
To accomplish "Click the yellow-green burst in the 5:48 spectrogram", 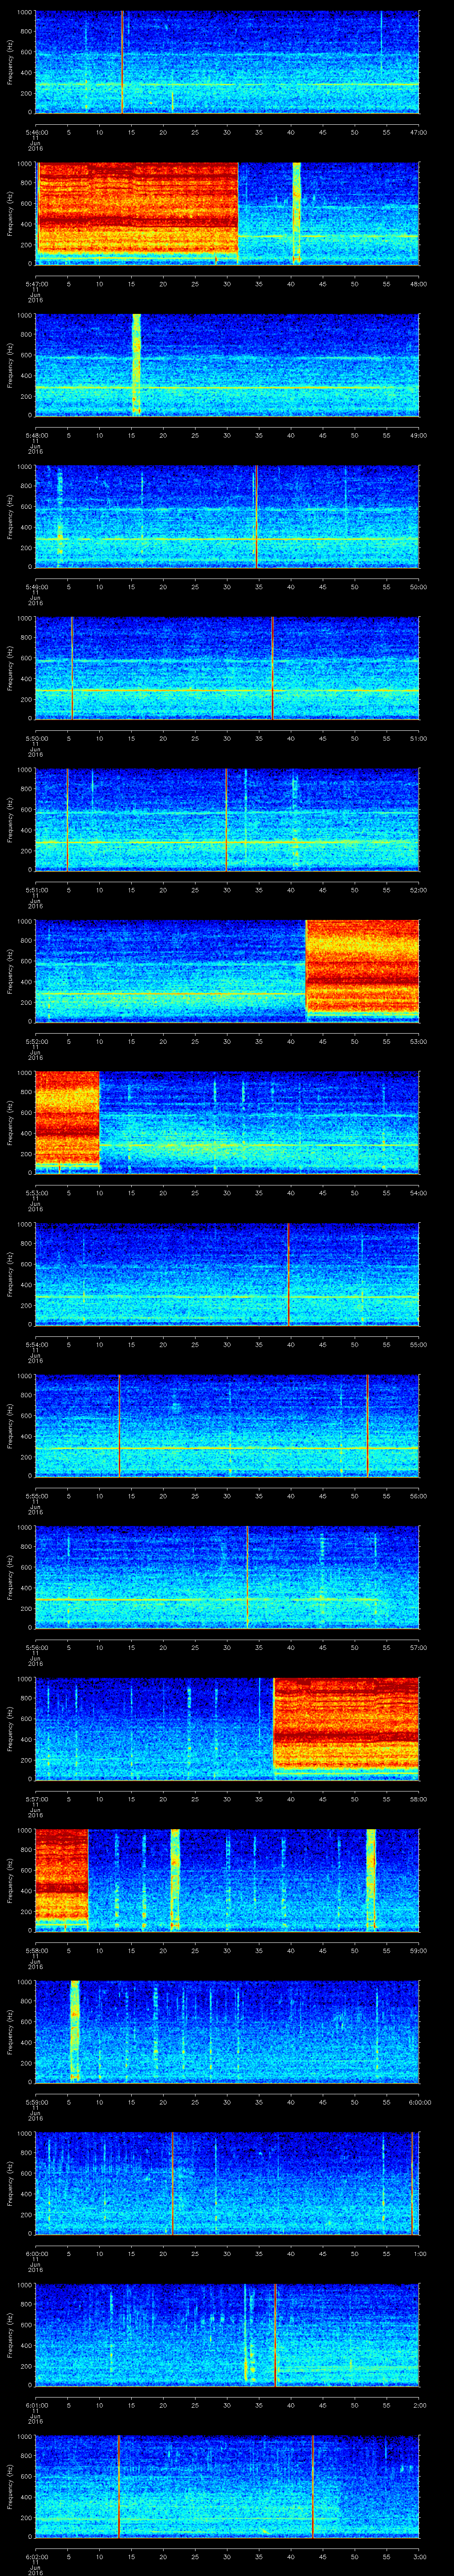I will pos(137,364).
